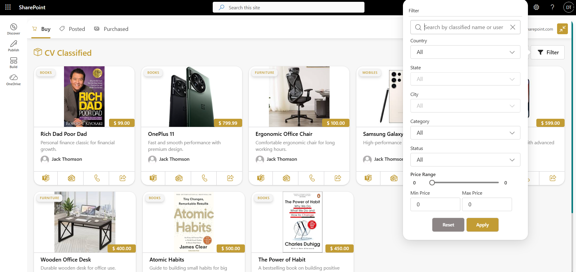Screen dimensions: 576x272
Task: Open the Ergonomic Office Chair image
Action: 299,97
